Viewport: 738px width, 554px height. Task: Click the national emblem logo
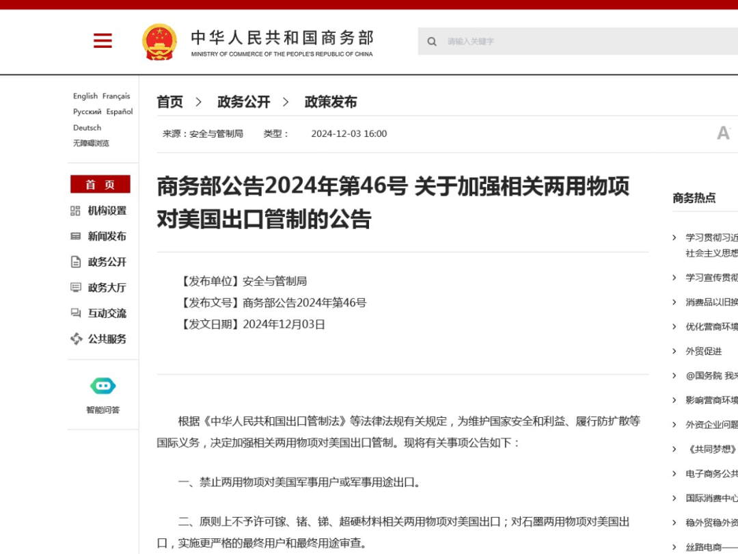(160, 41)
